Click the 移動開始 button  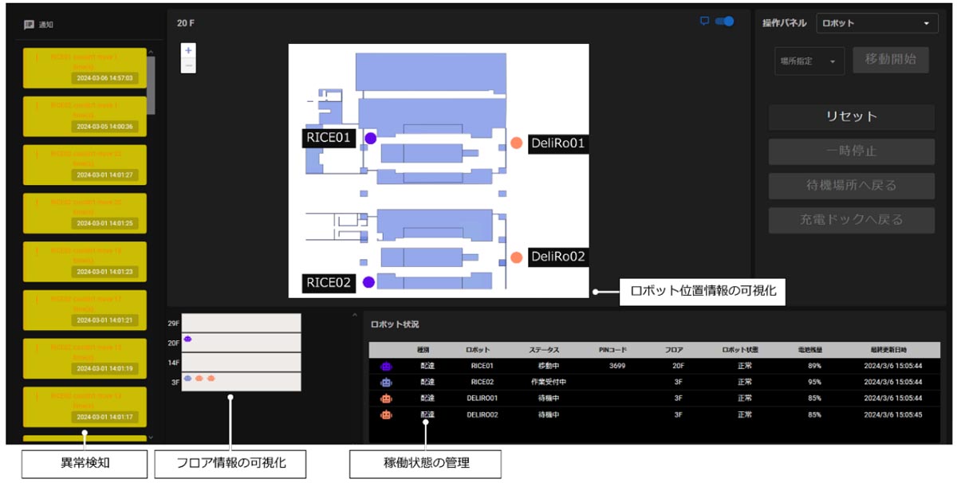(890, 59)
